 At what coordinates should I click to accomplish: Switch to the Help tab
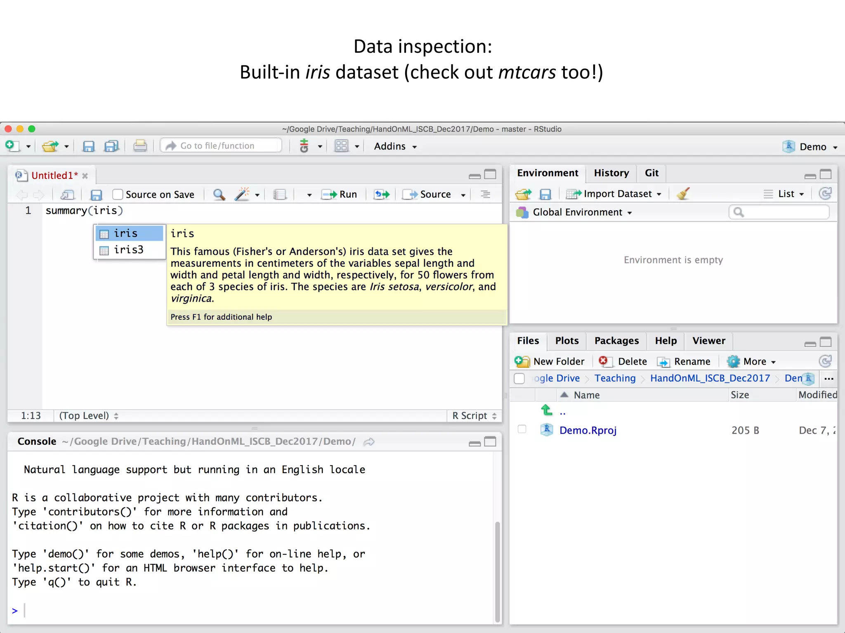tap(666, 341)
